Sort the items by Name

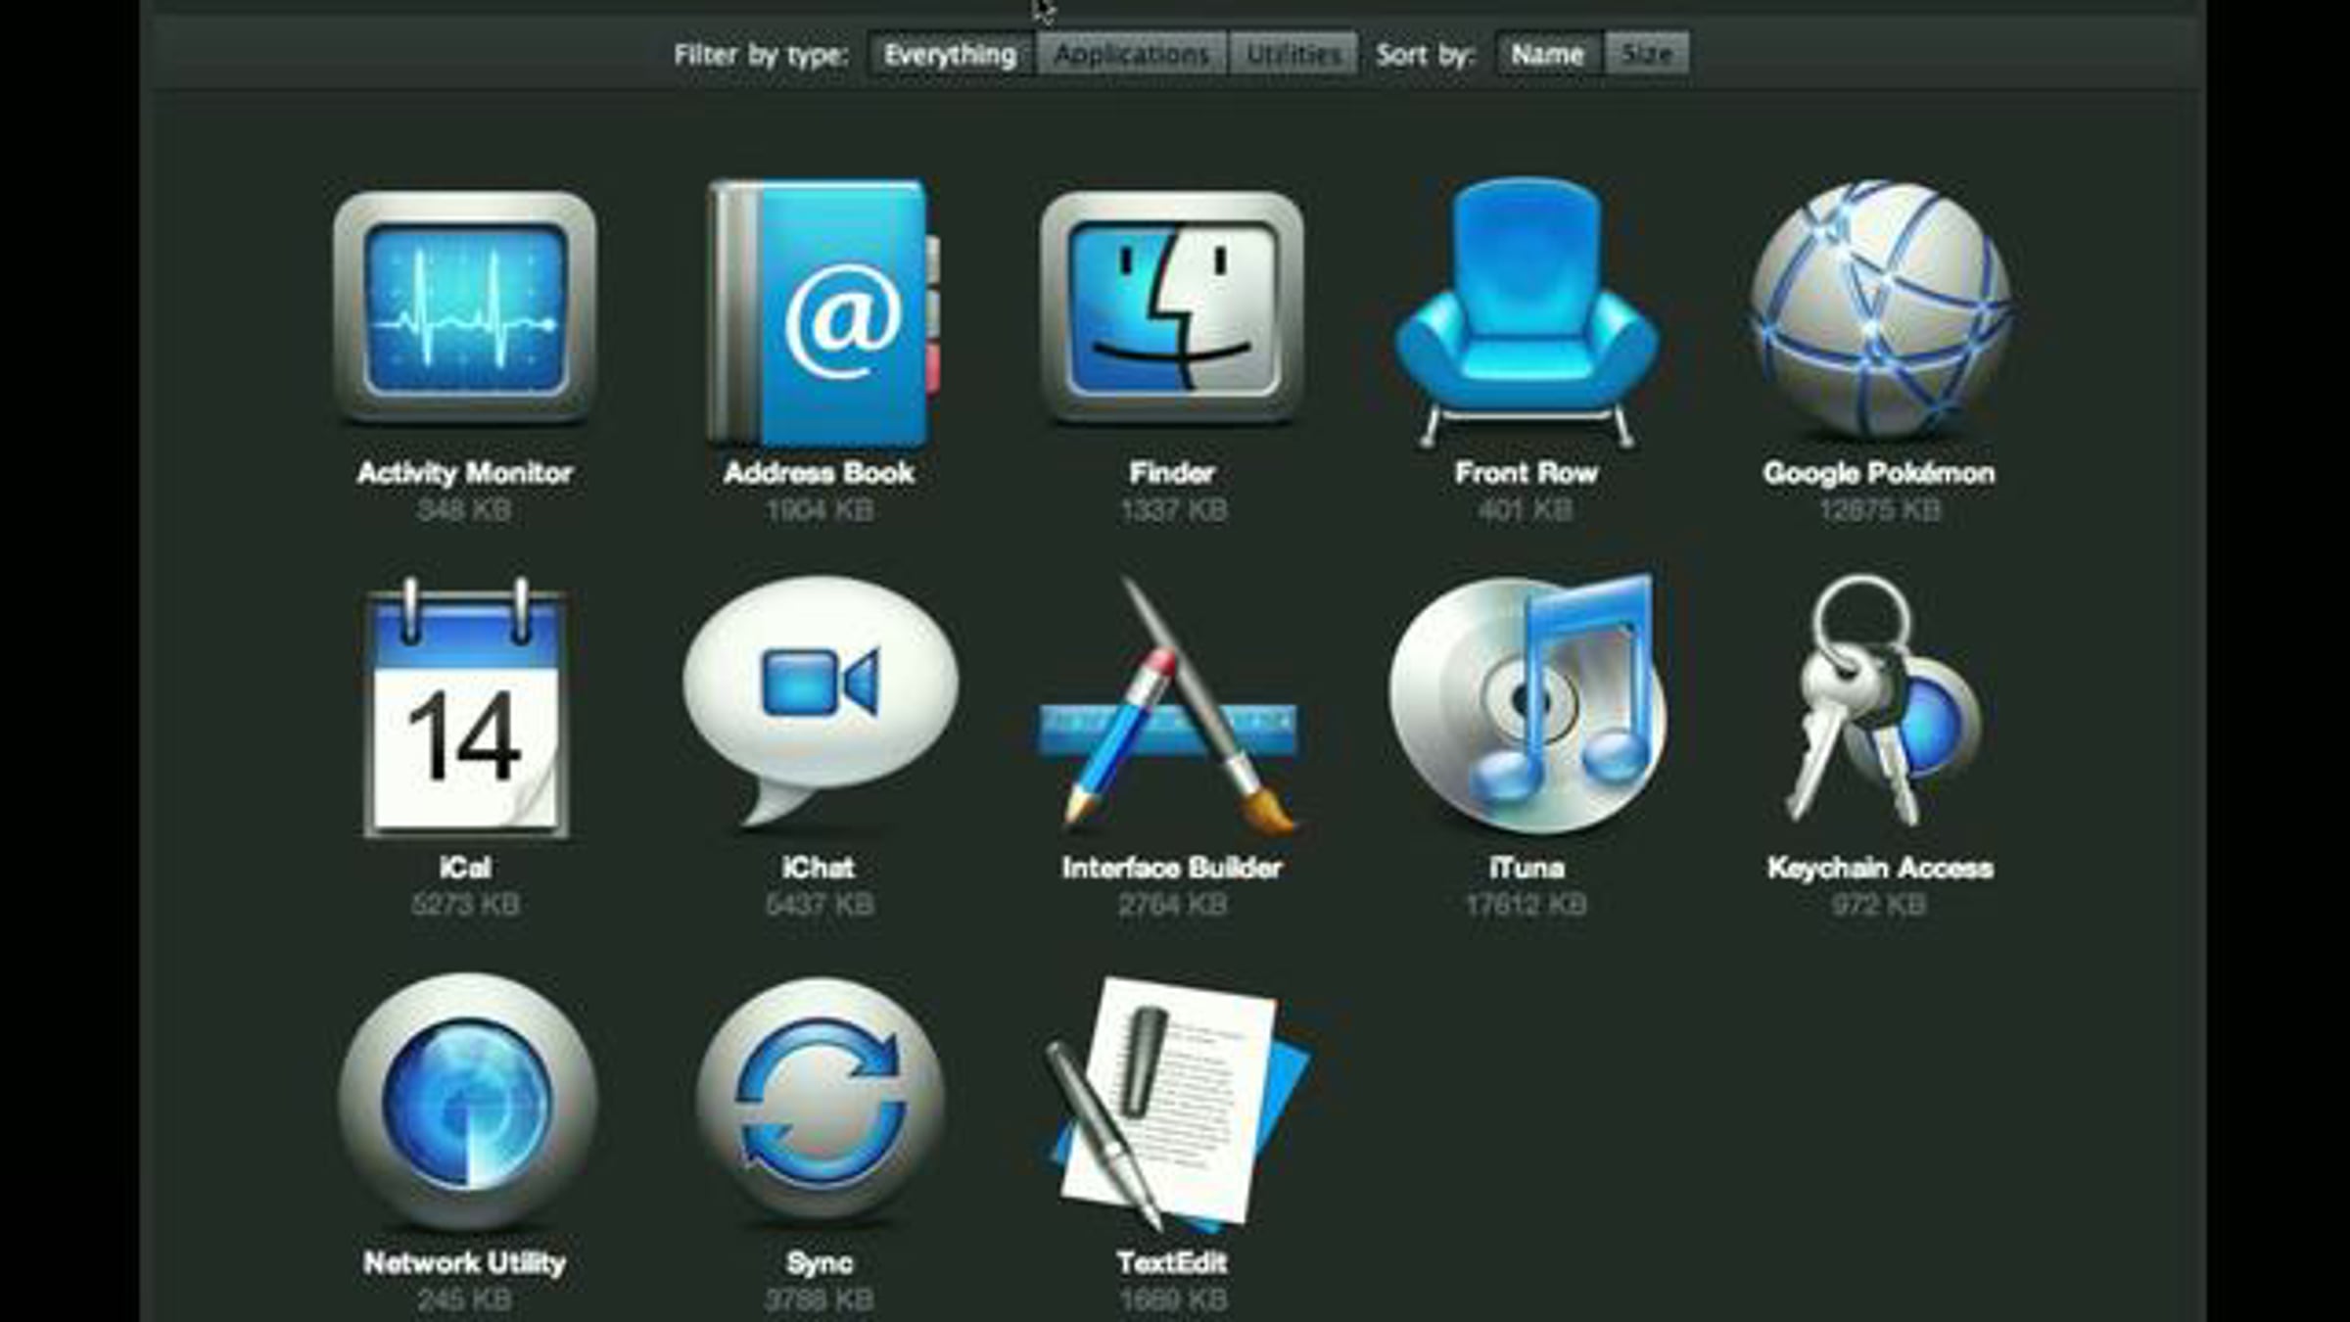pyautogui.click(x=1547, y=54)
